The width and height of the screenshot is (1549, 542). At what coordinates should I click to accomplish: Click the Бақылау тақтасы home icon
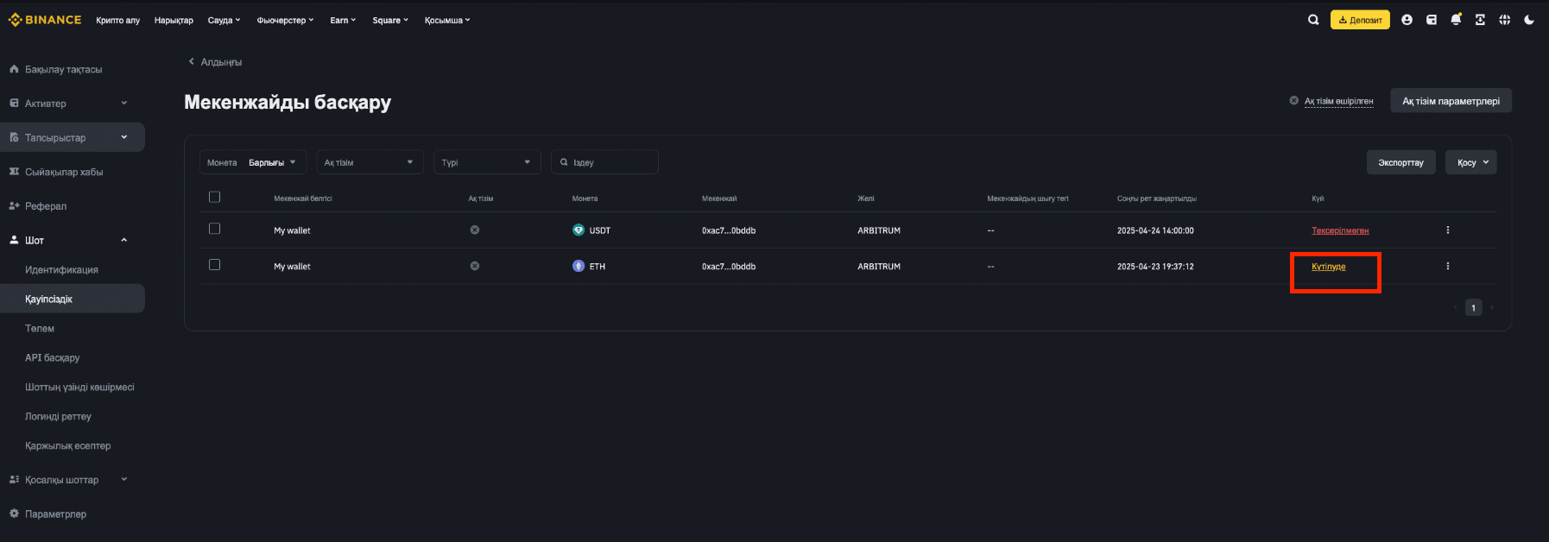pyautogui.click(x=14, y=69)
